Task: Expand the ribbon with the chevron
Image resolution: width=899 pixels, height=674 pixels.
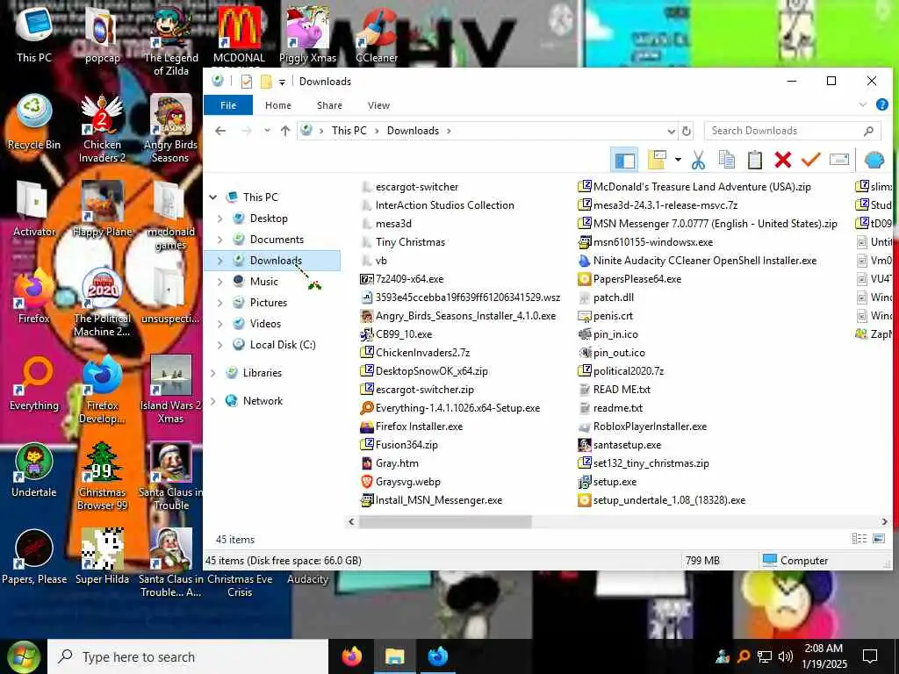Action: [x=862, y=104]
